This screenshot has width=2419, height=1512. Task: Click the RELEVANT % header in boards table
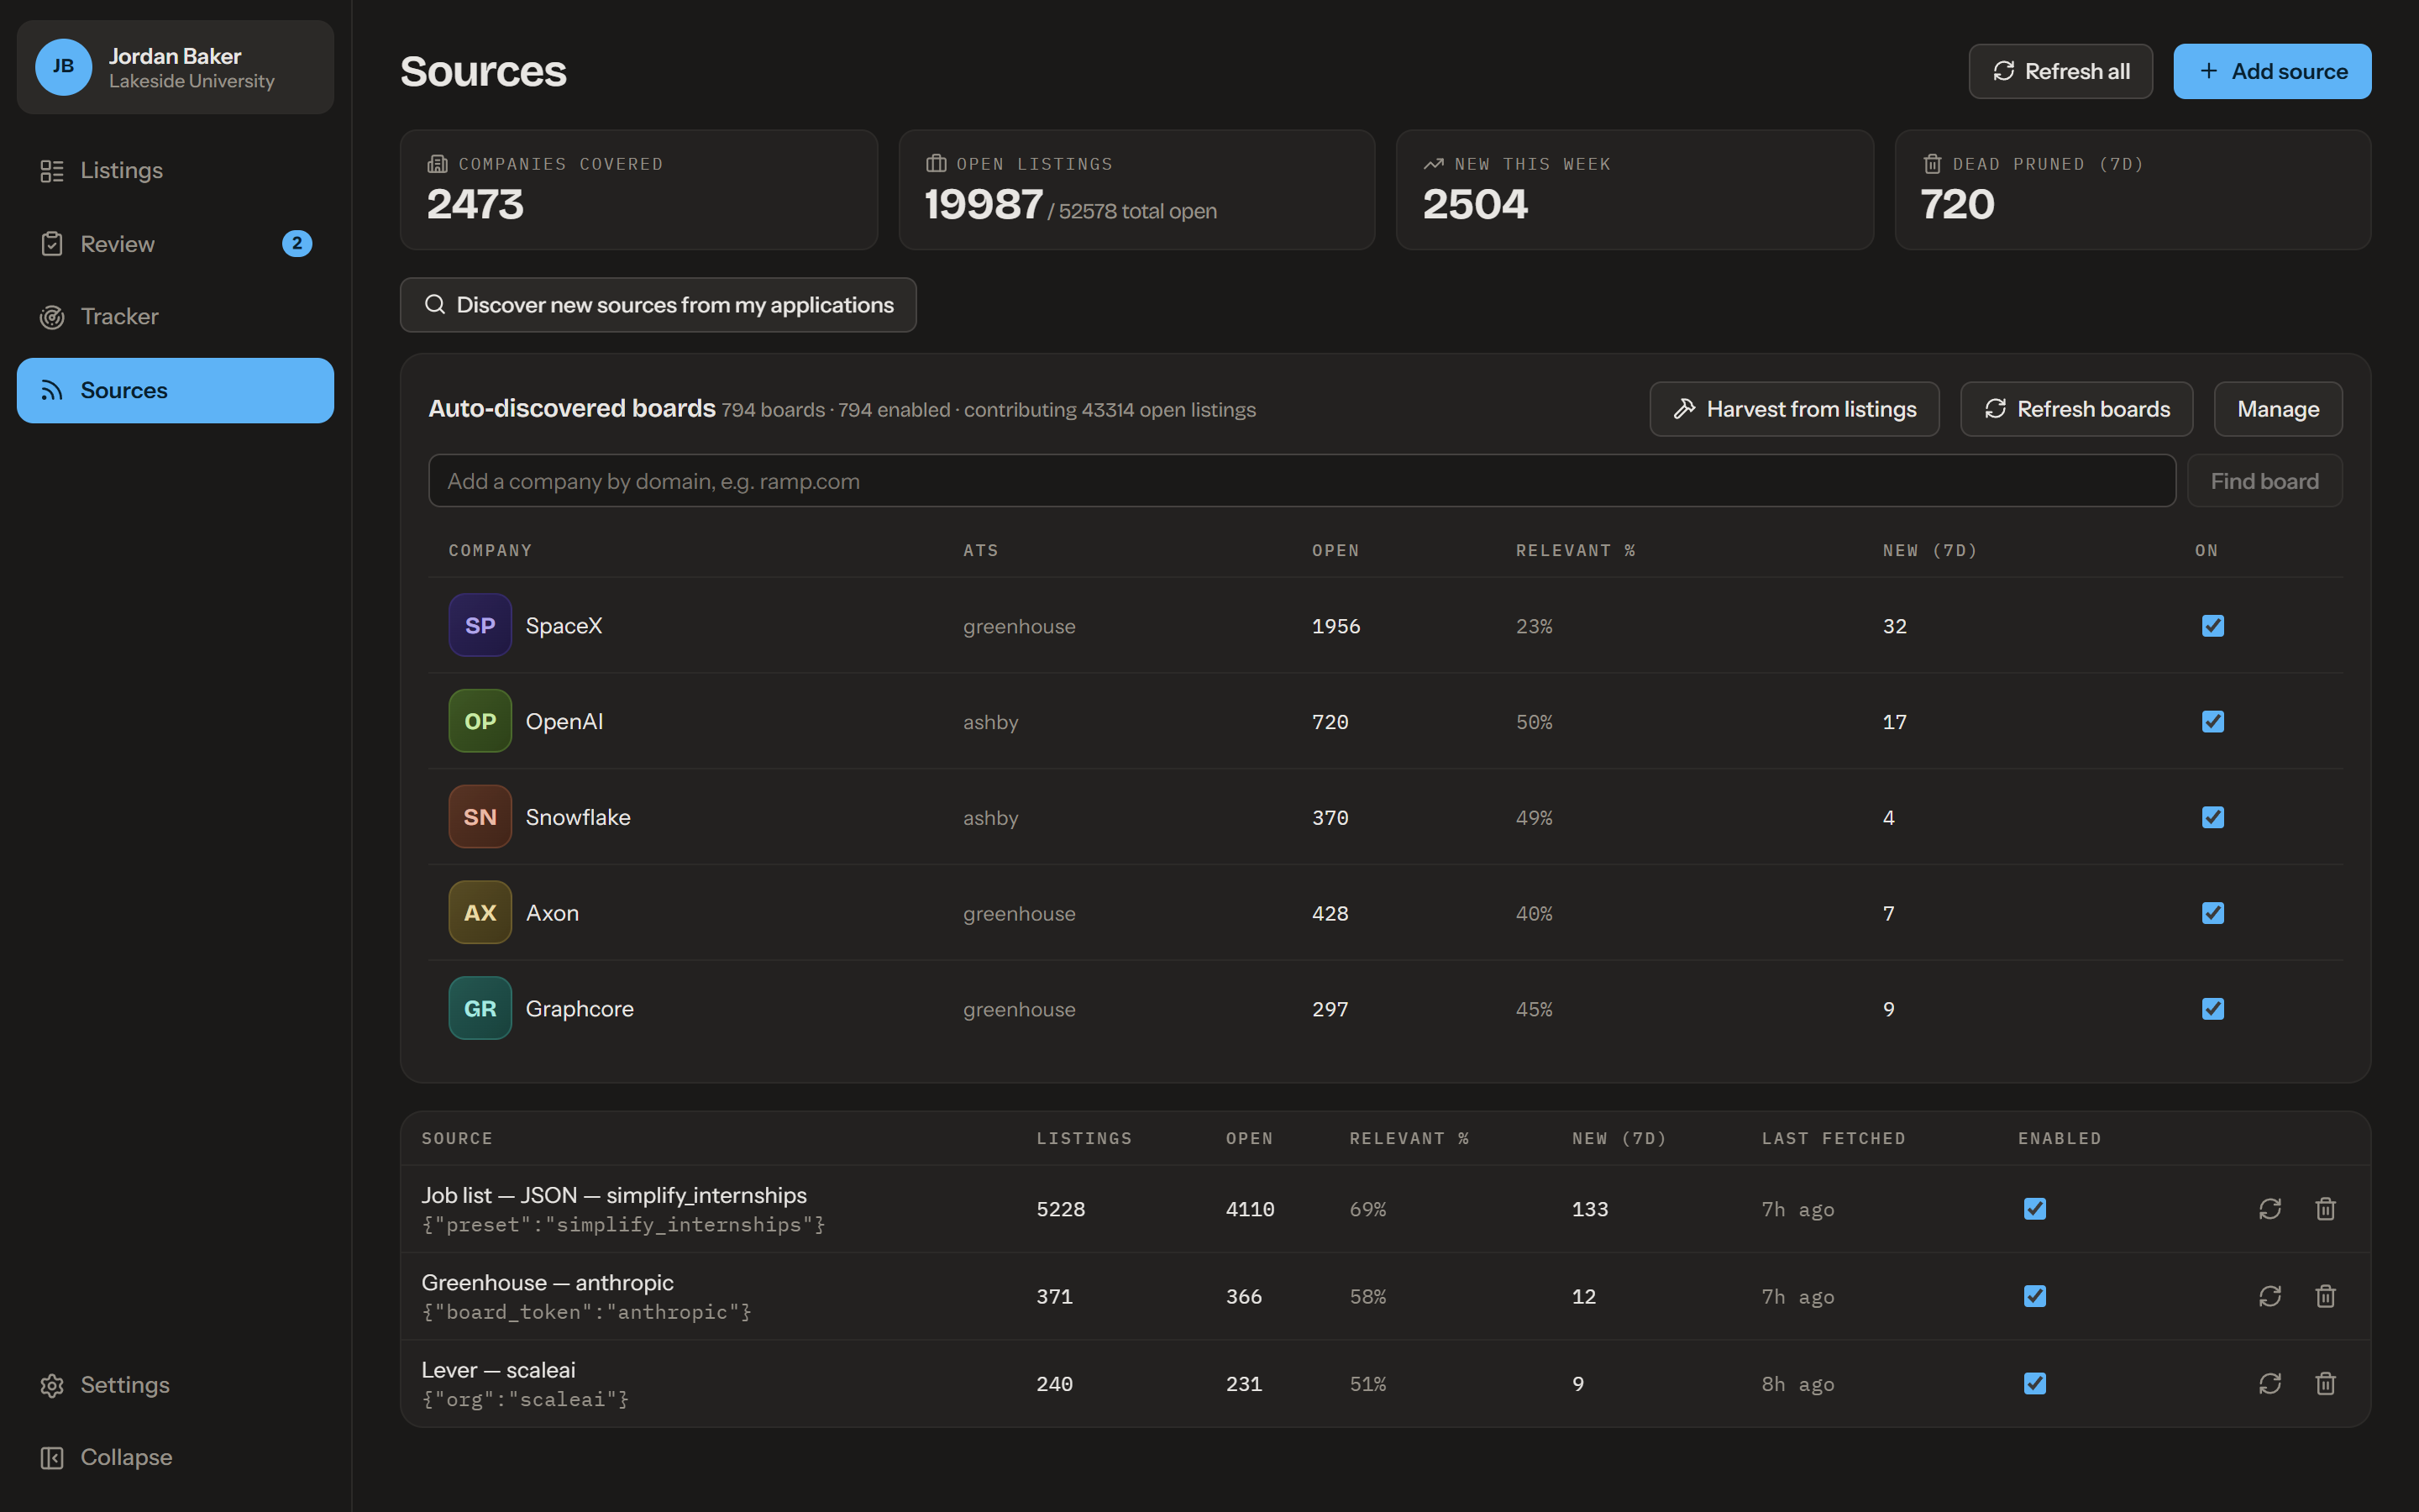(x=1576, y=551)
